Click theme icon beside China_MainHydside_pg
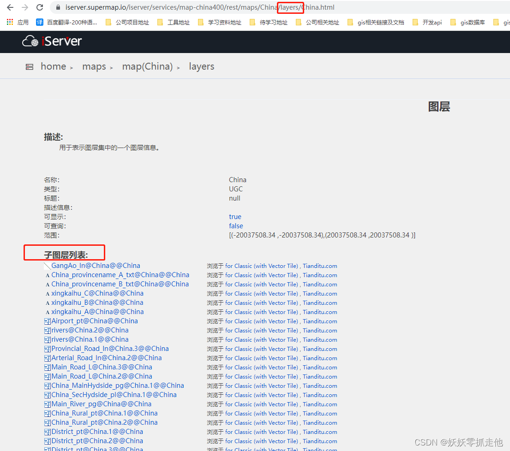 click(48, 386)
